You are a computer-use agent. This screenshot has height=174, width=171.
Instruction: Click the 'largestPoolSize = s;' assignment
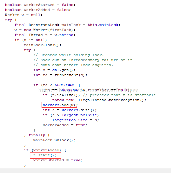point(75,120)
